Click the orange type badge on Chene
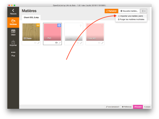 coord(38,25)
